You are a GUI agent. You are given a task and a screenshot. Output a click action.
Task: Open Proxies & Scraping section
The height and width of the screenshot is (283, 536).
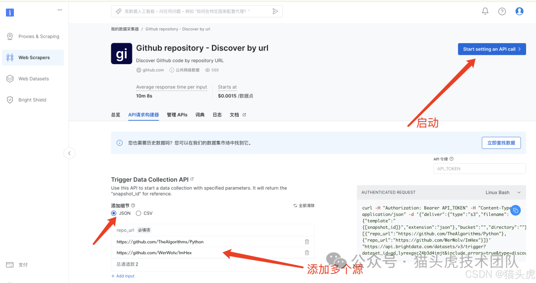point(33,36)
